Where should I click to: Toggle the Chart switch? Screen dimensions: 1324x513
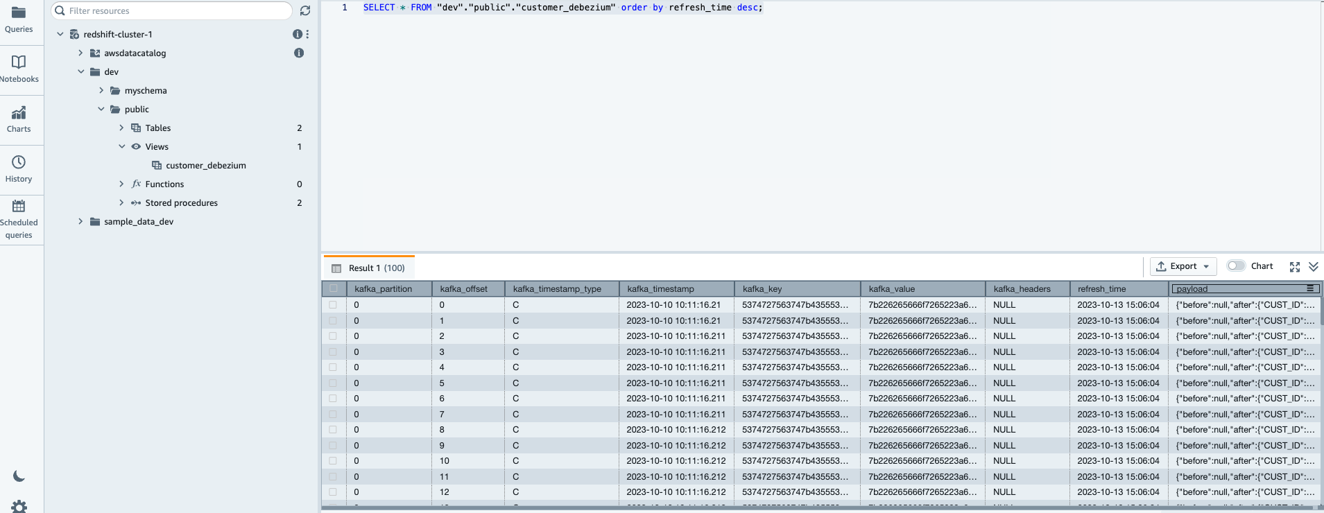[1236, 266]
